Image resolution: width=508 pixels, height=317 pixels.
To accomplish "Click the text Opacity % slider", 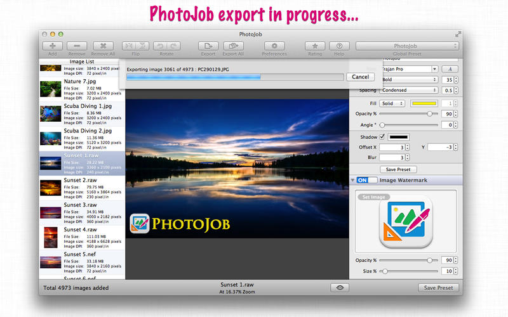I will [408, 114].
